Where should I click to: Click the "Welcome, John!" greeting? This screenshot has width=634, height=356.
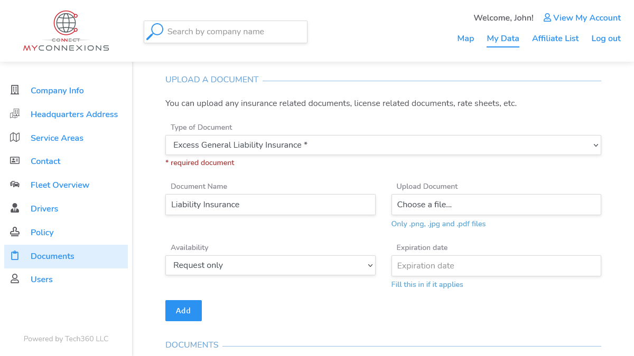tap(504, 17)
